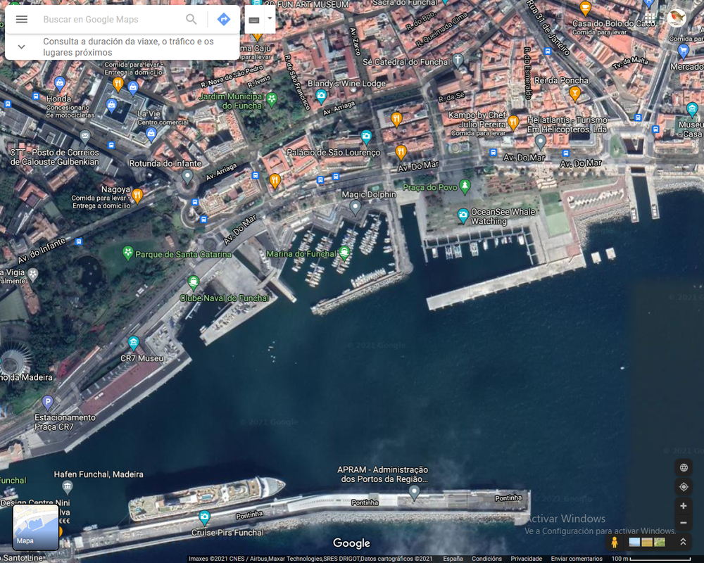Open the Condicións terms link

click(x=486, y=559)
